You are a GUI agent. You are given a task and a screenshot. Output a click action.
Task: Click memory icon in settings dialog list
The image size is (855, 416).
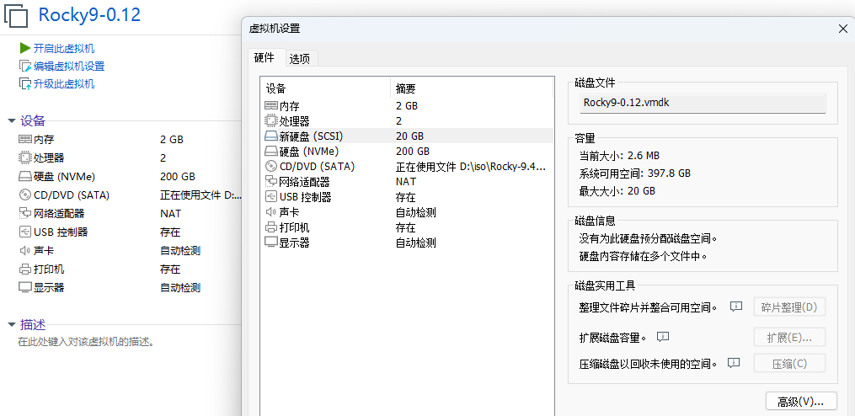click(271, 106)
